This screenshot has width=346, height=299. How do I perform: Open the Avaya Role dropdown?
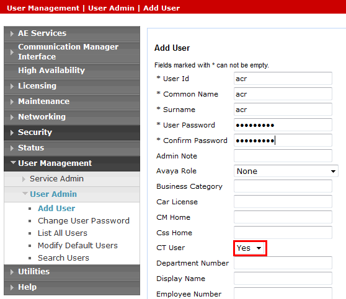(286, 171)
